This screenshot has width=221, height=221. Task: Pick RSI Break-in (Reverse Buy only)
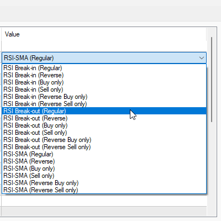tap(104, 97)
